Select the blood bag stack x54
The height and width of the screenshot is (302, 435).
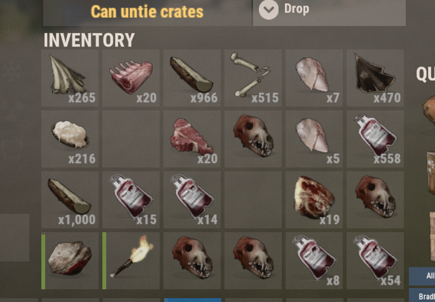[x=375, y=261]
